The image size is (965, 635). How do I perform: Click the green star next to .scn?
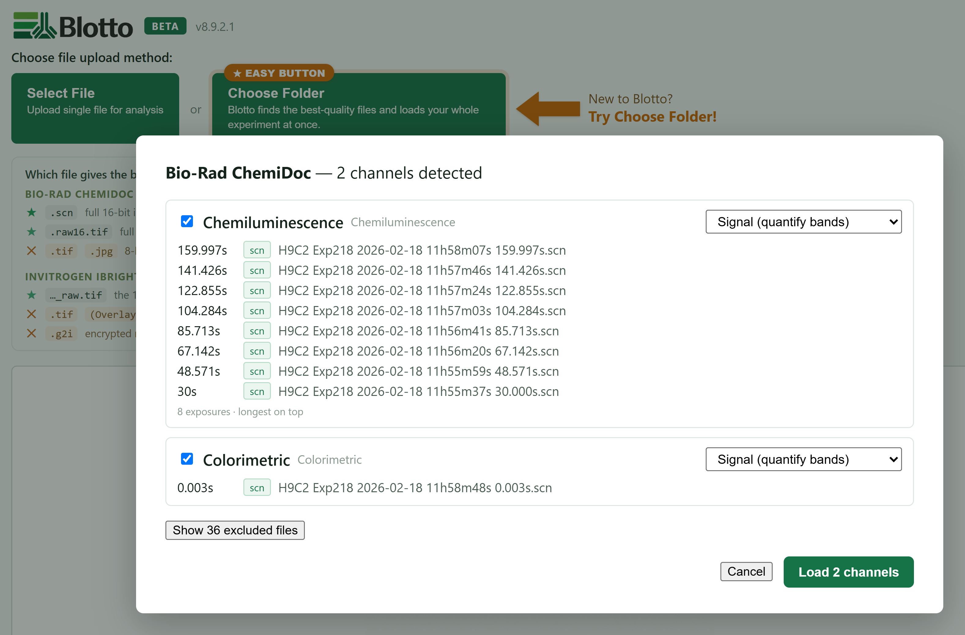31,212
